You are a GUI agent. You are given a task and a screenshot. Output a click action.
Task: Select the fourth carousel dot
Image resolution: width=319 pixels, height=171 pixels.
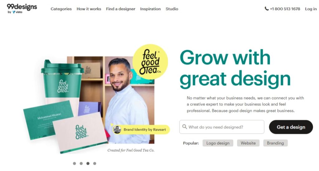coord(95,163)
